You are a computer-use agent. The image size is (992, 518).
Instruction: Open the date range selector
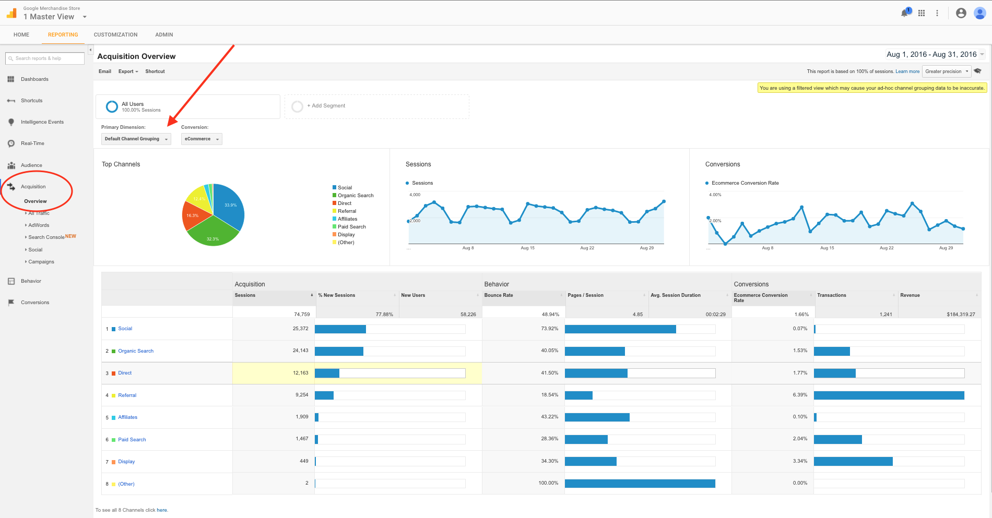tap(933, 54)
